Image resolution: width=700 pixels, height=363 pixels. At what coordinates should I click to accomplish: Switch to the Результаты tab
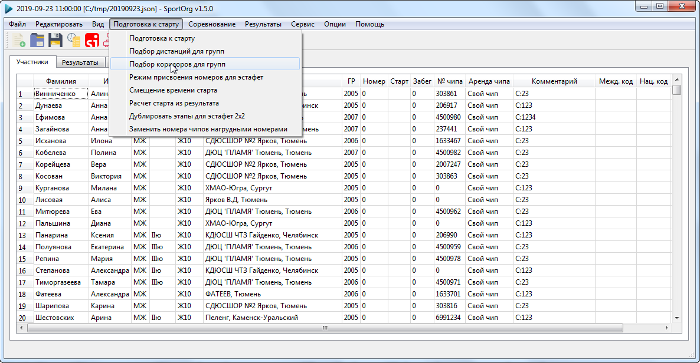pyautogui.click(x=80, y=62)
